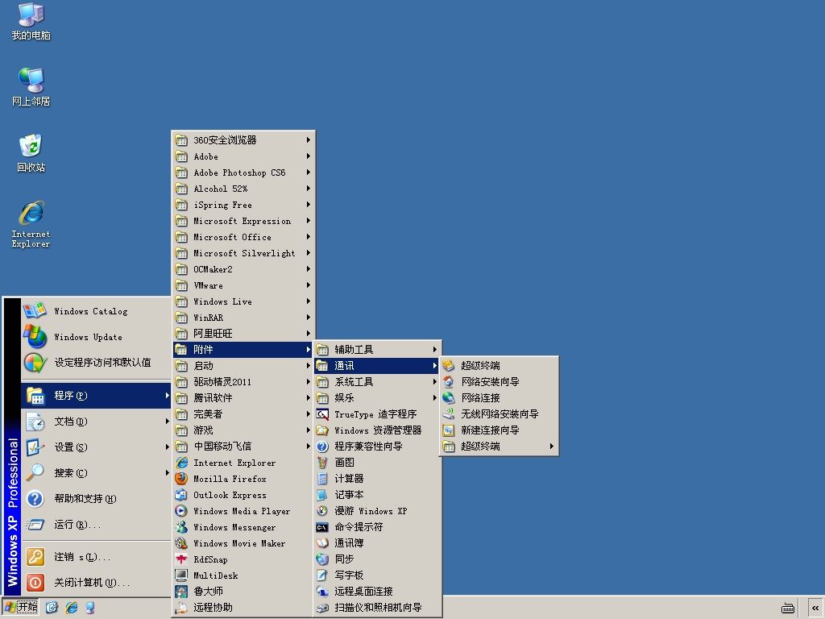Open Windows 资源管理器
The image size is (825, 619).
pyautogui.click(x=377, y=430)
